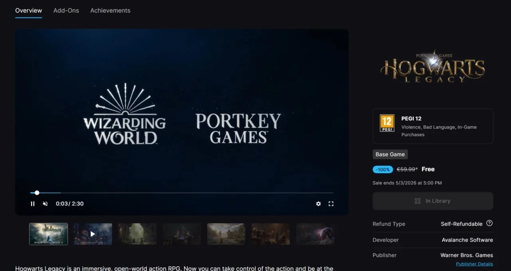511x271 pixels.
Task: Select the official trailer thumbnail
Action: click(x=49, y=234)
